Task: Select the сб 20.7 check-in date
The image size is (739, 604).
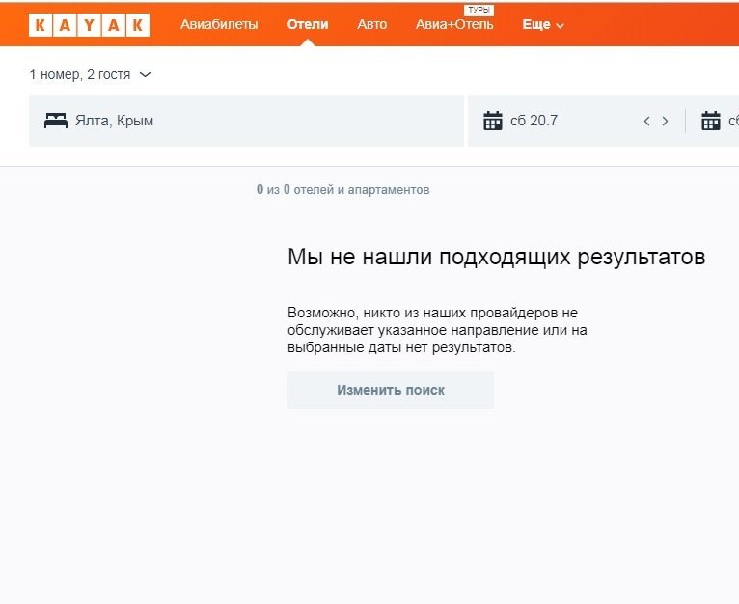Action: click(x=534, y=121)
